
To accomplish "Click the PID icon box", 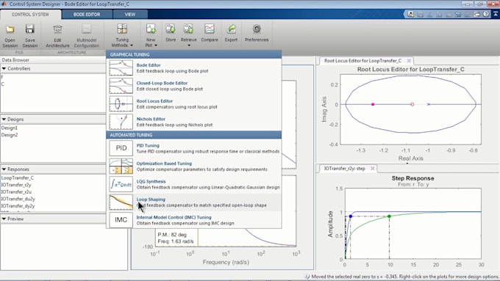I will (x=121, y=148).
